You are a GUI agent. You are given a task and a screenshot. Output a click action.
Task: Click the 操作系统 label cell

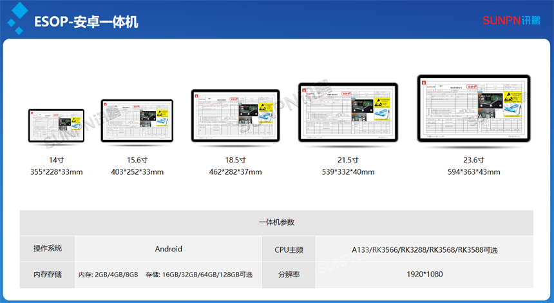tap(48, 249)
